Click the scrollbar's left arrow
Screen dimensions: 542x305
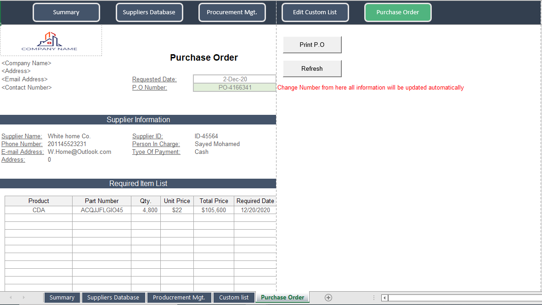pyautogui.click(x=384, y=298)
